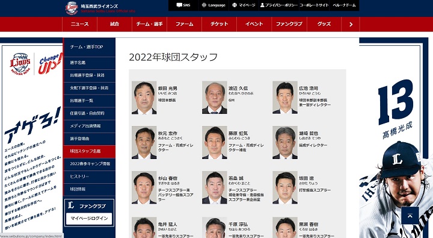Click the ファンクラブ L logo banner
The width and height of the screenshot is (433, 238).
pyautogui.click(x=89, y=205)
